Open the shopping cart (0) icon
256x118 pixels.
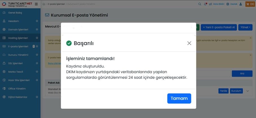[x=250, y=4]
